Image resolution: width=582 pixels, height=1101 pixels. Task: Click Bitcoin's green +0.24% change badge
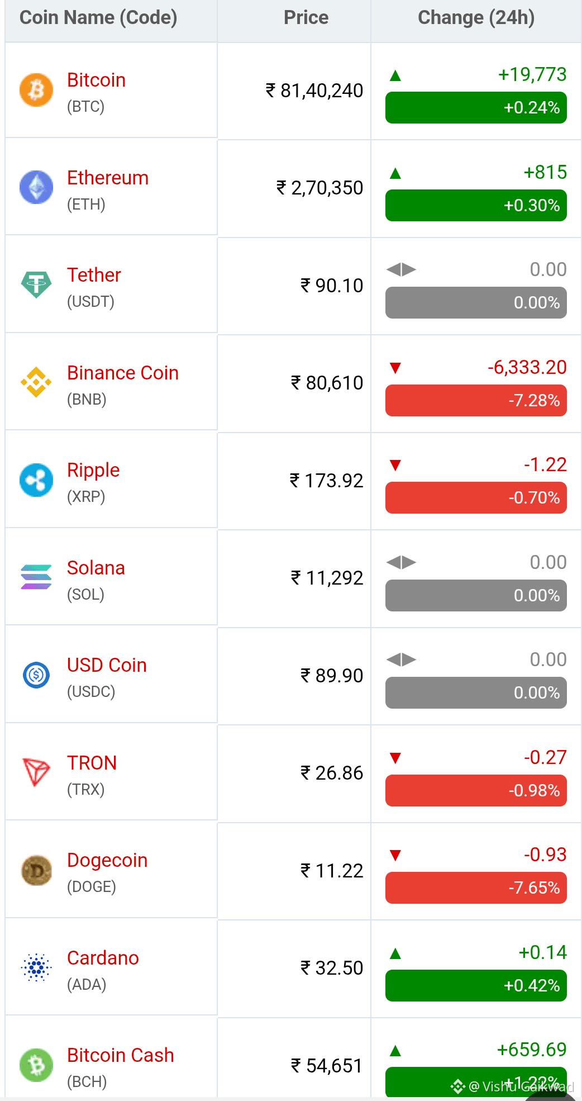476,107
